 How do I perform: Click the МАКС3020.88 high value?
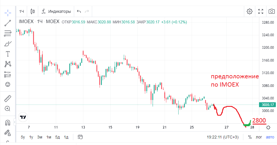[99, 22]
